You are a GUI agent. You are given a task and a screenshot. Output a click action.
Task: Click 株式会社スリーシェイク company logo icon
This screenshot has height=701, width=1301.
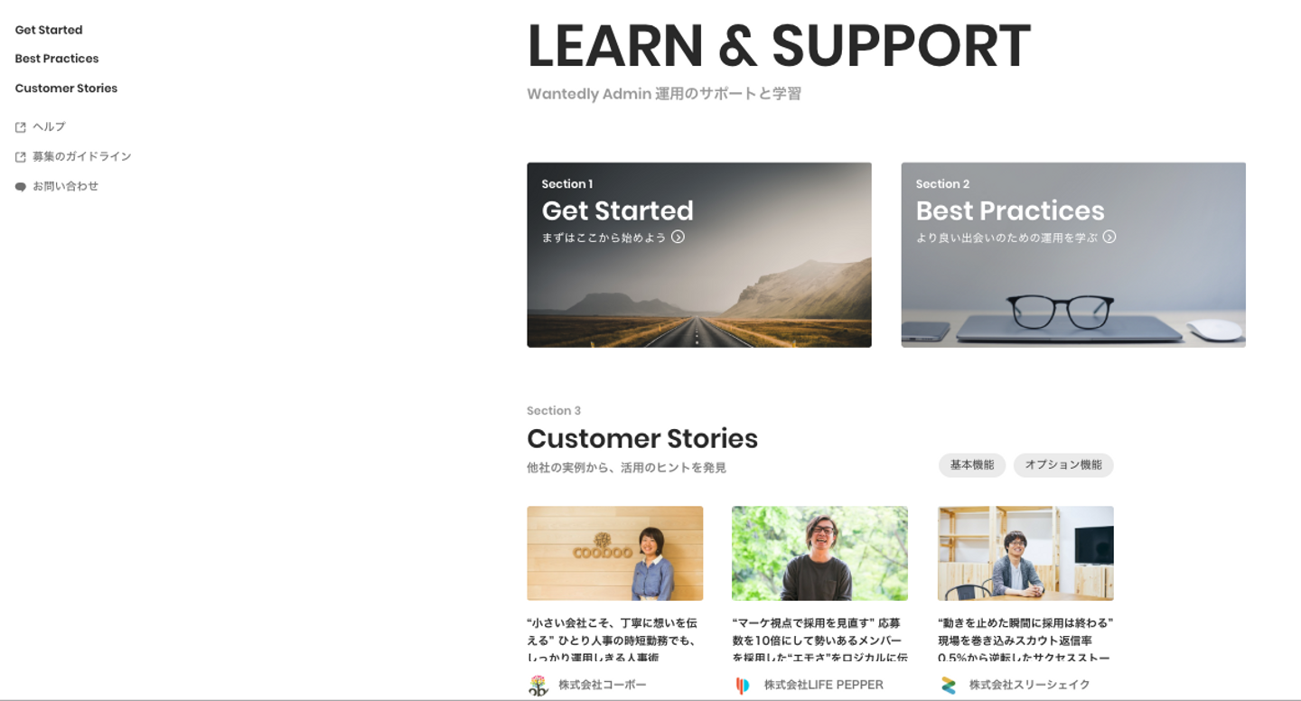click(949, 685)
